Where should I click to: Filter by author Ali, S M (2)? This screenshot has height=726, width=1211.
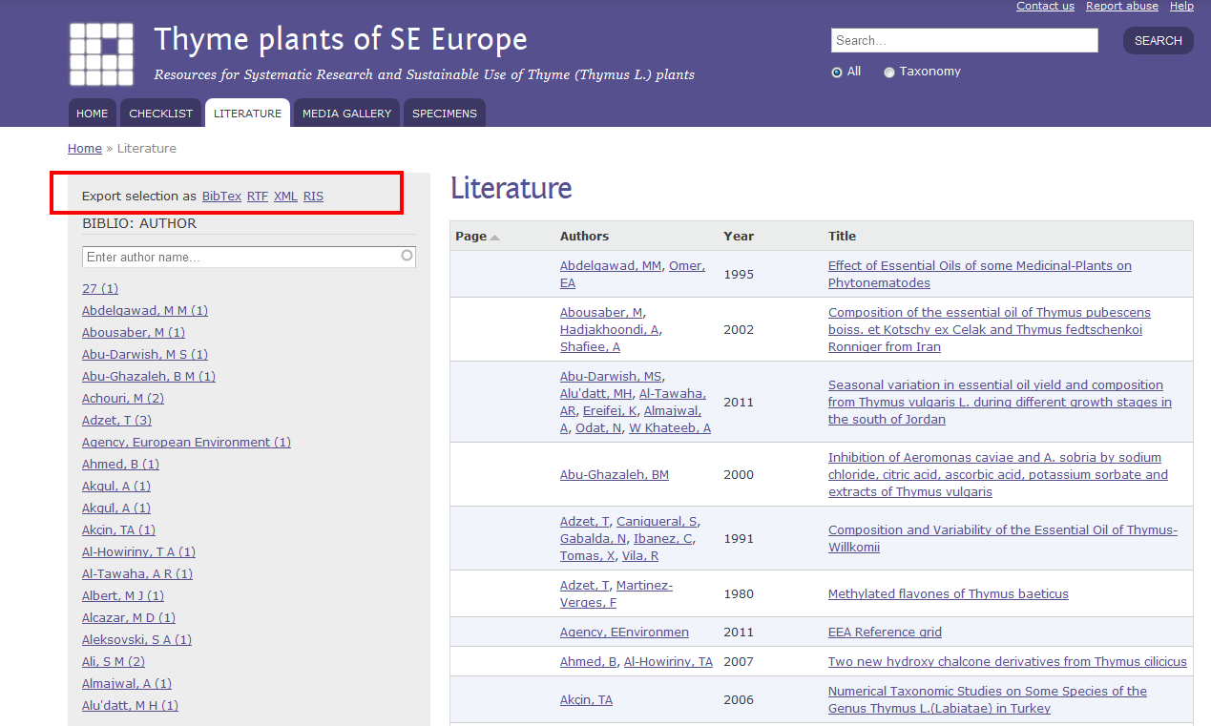tap(114, 661)
